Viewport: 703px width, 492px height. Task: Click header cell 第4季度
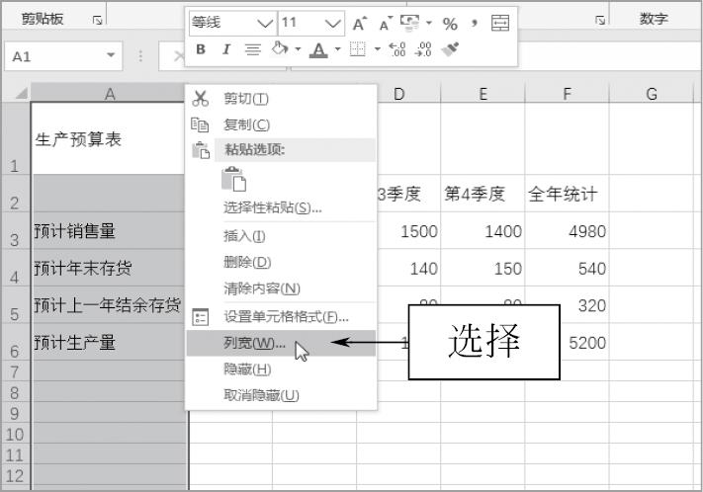pos(483,194)
